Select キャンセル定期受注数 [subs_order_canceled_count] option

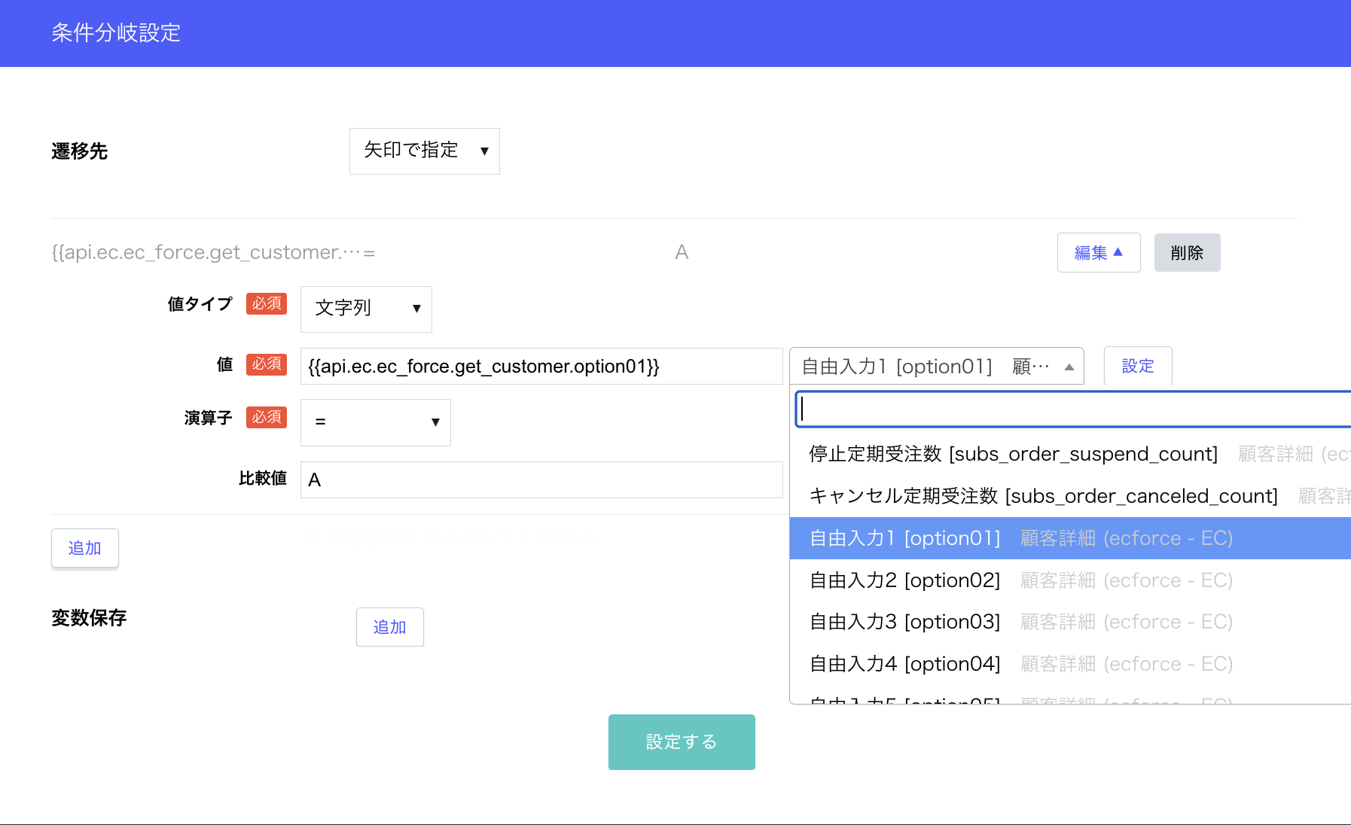click(x=1070, y=496)
